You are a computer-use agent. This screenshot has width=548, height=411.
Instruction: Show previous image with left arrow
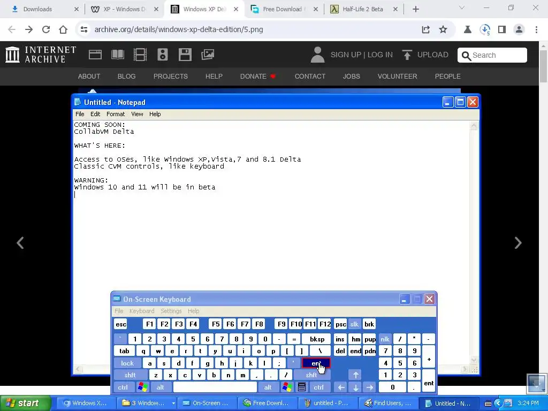point(20,243)
